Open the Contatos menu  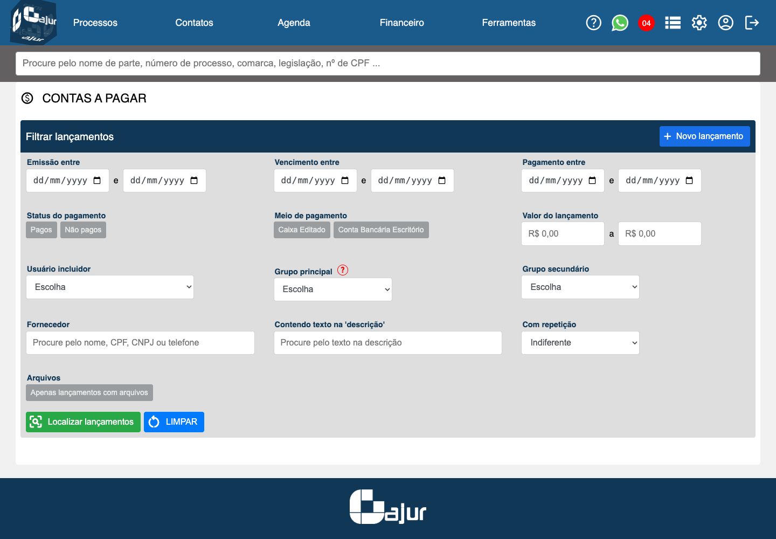coord(194,23)
